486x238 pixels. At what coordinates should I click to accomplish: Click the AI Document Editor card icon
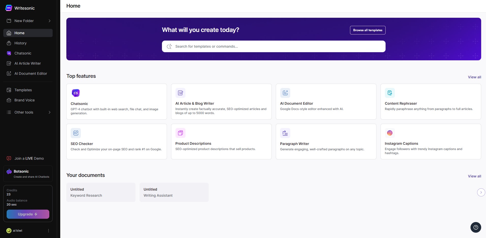pos(285,93)
